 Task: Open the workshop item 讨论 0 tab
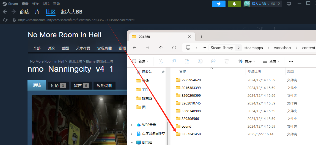point(59,86)
